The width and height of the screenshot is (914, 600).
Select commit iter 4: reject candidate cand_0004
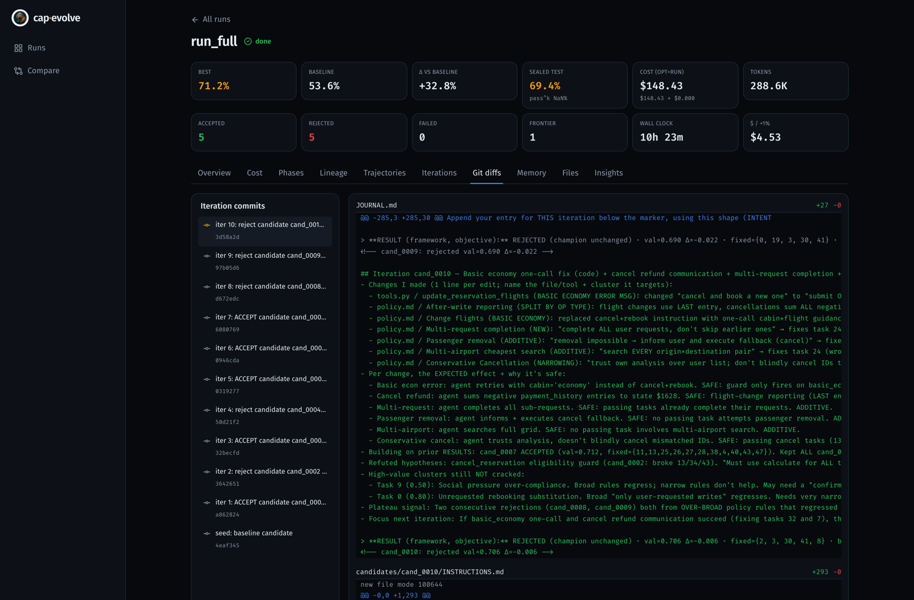pos(265,416)
